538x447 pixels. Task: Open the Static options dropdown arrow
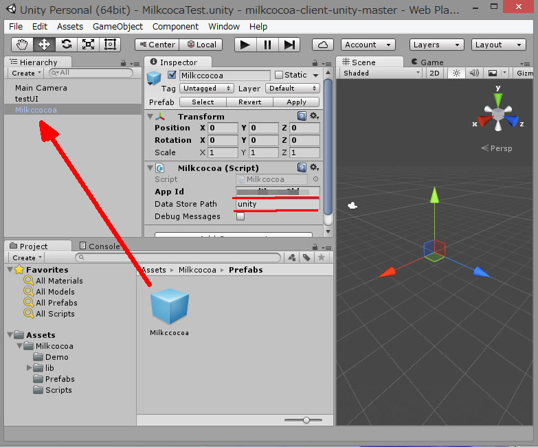[315, 75]
